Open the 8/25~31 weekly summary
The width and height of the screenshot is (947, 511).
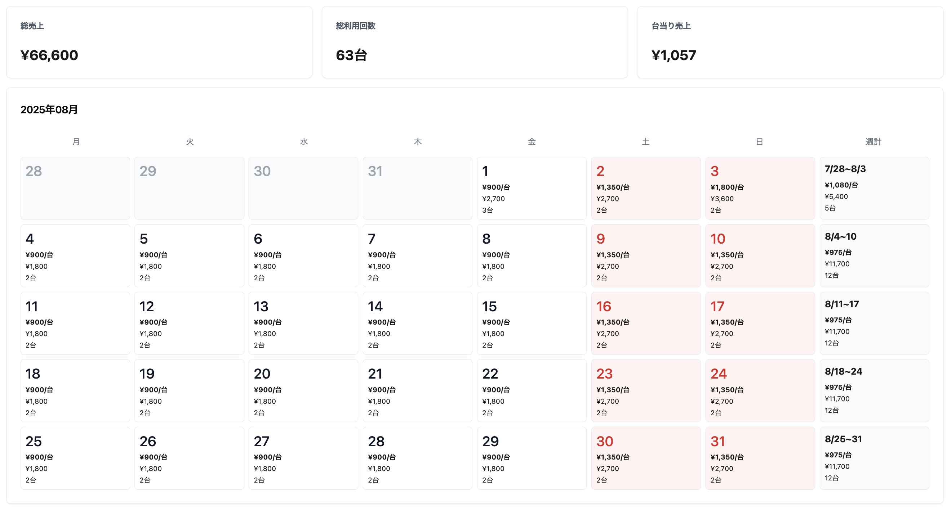click(874, 458)
